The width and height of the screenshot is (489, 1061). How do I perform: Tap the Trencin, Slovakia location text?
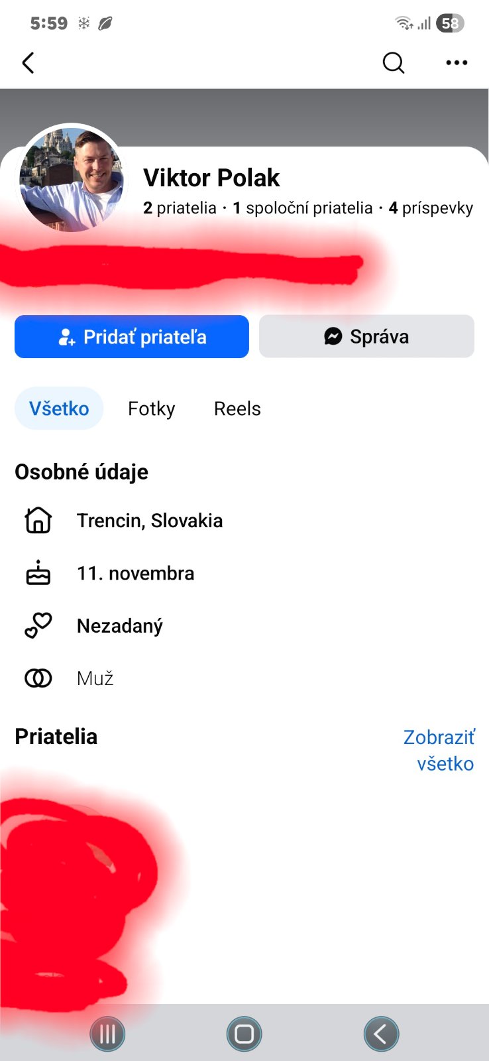pos(150,521)
